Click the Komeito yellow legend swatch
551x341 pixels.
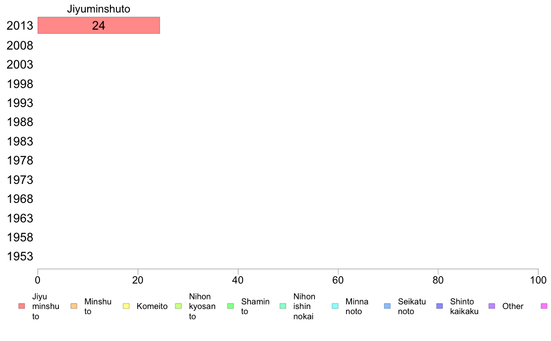point(126,306)
